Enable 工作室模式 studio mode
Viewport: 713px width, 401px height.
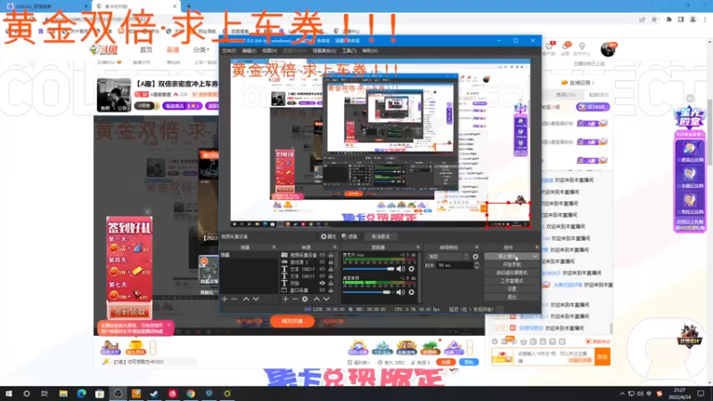point(512,281)
